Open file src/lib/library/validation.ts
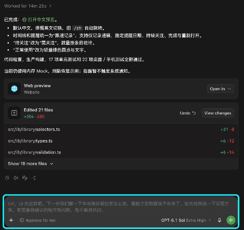The width and height of the screenshot is (244, 230). (34, 152)
